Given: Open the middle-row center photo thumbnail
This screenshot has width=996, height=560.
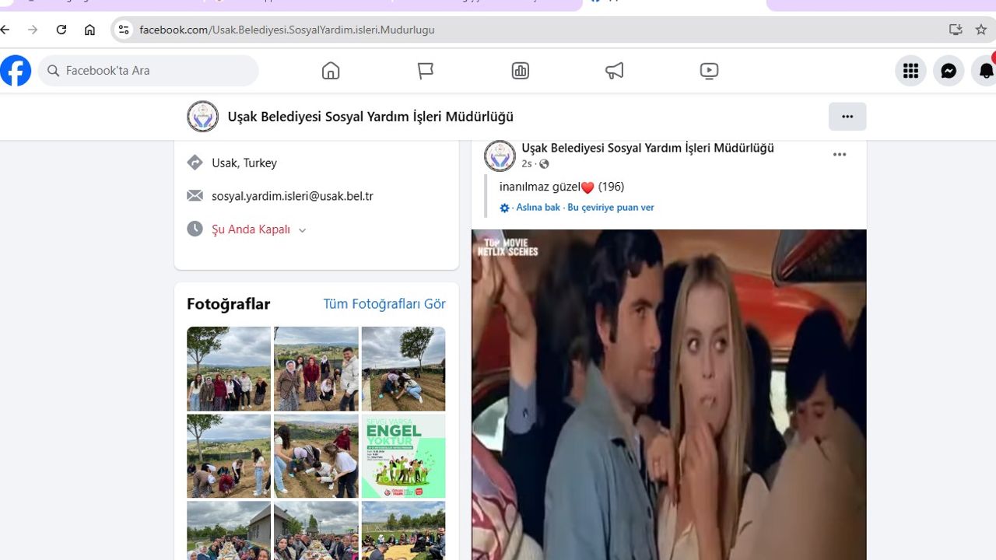Looking at the screenshot, I should point(316,456).
